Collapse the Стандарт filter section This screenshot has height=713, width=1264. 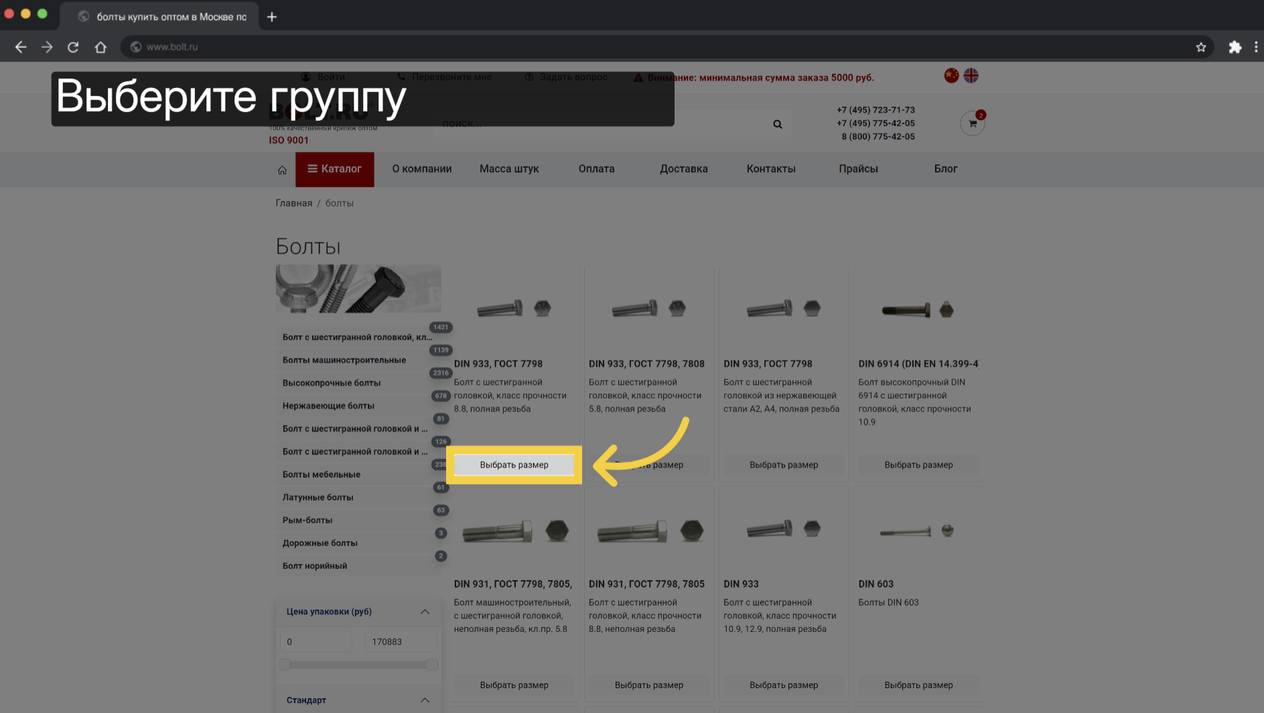(x=425, y=700)
